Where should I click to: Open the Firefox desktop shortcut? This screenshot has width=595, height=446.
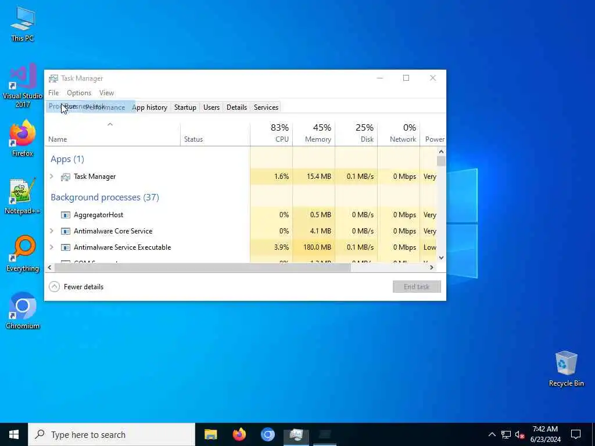tap(23, 138)
